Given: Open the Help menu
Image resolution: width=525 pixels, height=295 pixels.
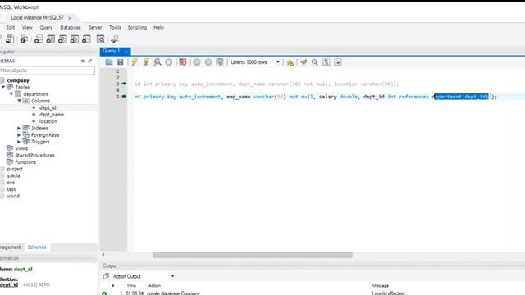Looking at the screenshot, I should click(x=158, y=27).
